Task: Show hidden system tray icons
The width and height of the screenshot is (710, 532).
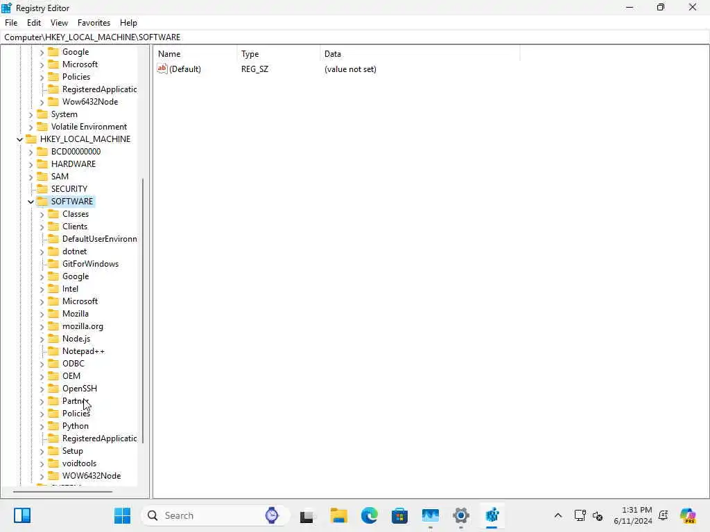Action: tap(558, 515)
